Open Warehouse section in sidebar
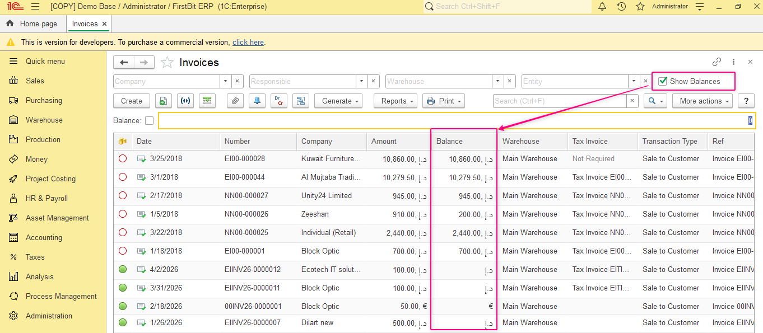Screen dimensions: 763x333 coord(44,120)
